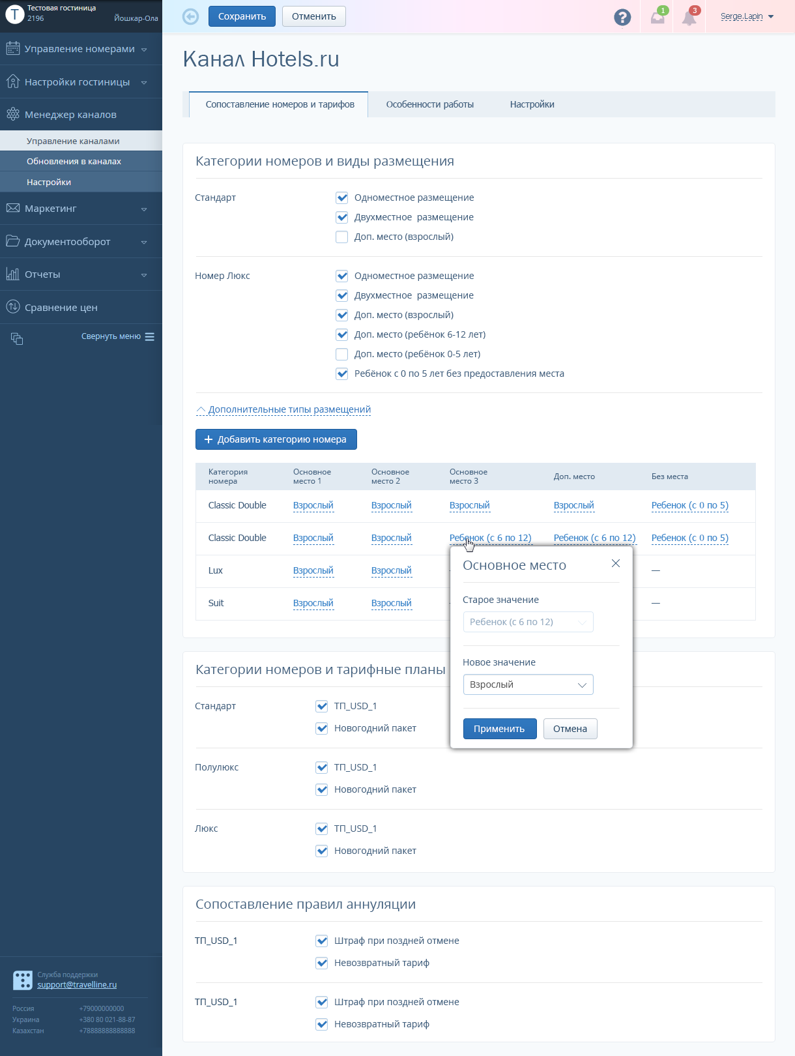Switch to Особенности работы tab

430,104
